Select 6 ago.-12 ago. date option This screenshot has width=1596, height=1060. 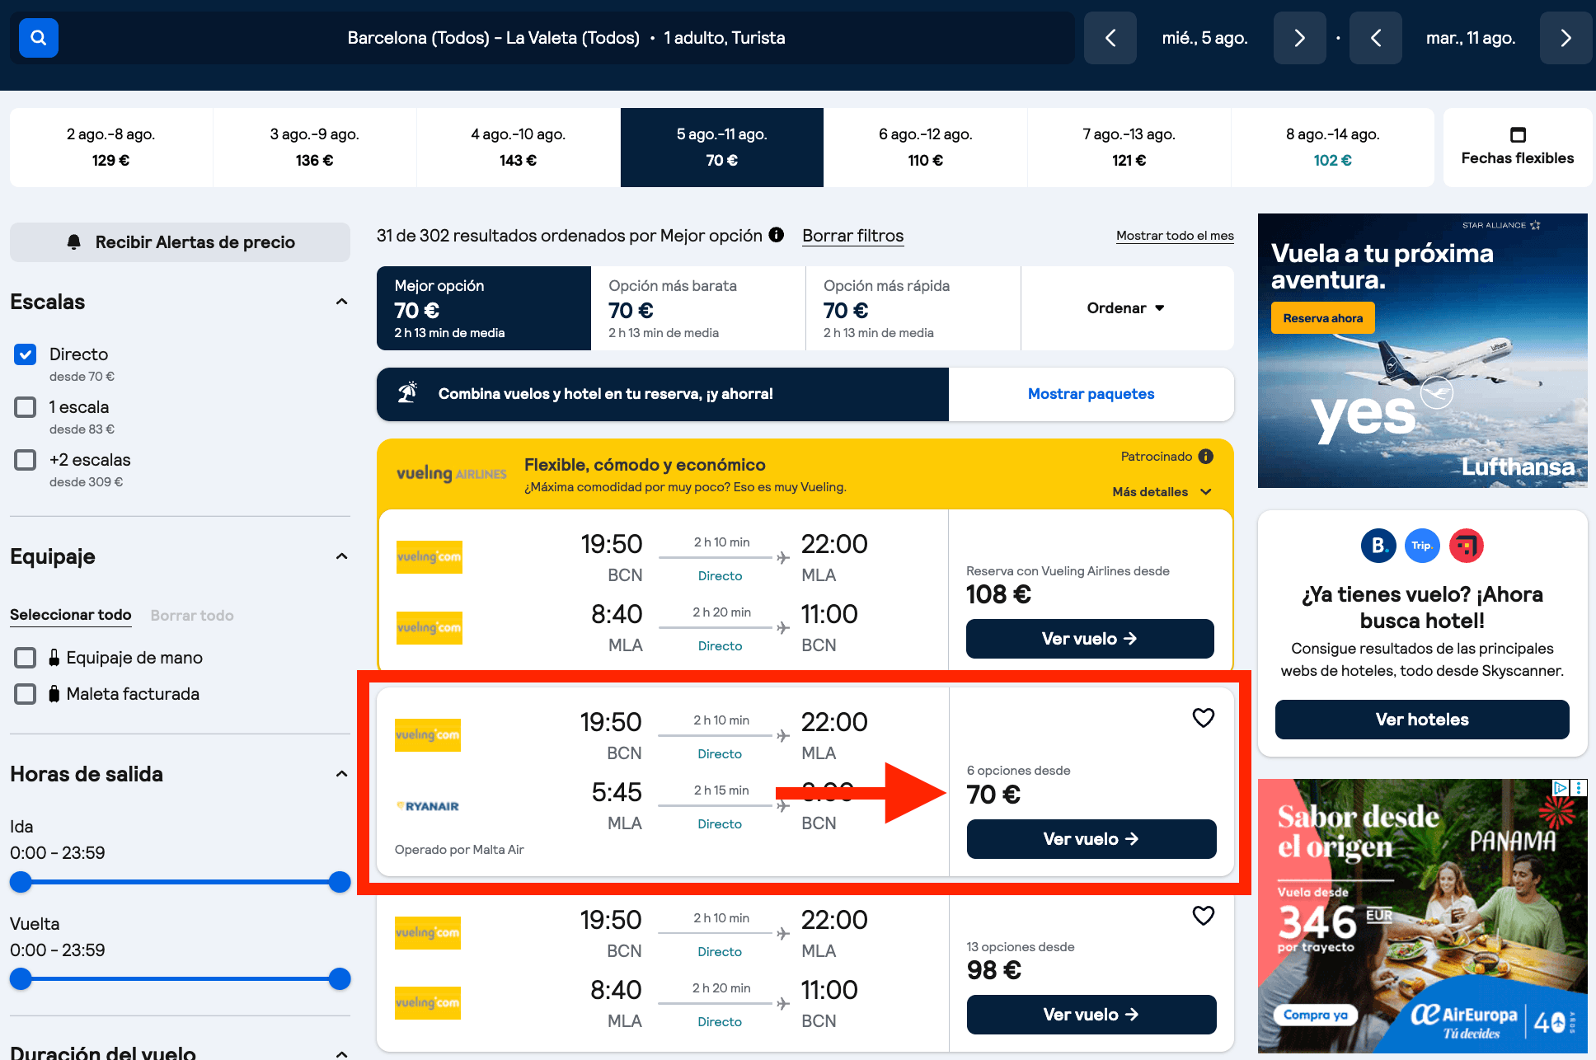point(926,148)
